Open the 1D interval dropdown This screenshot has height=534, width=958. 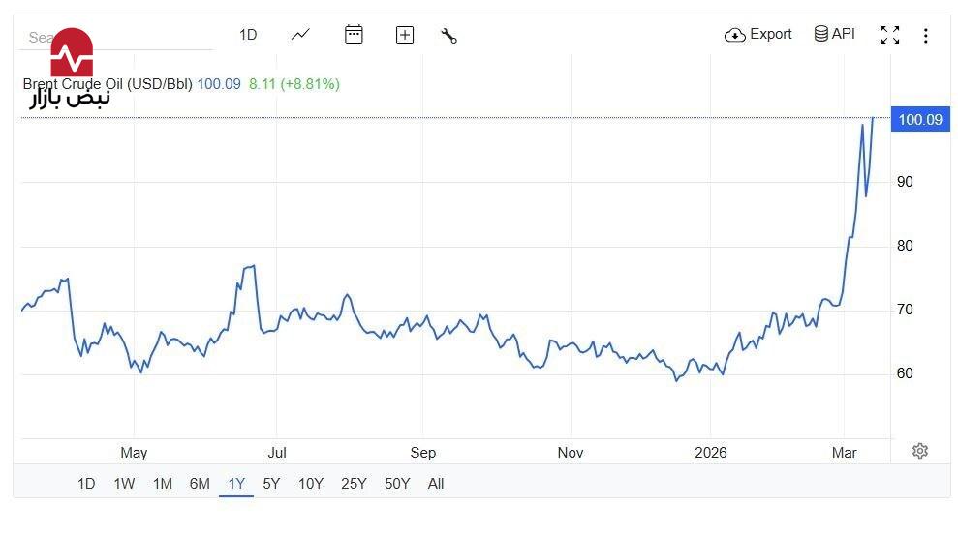click(248, 35)
